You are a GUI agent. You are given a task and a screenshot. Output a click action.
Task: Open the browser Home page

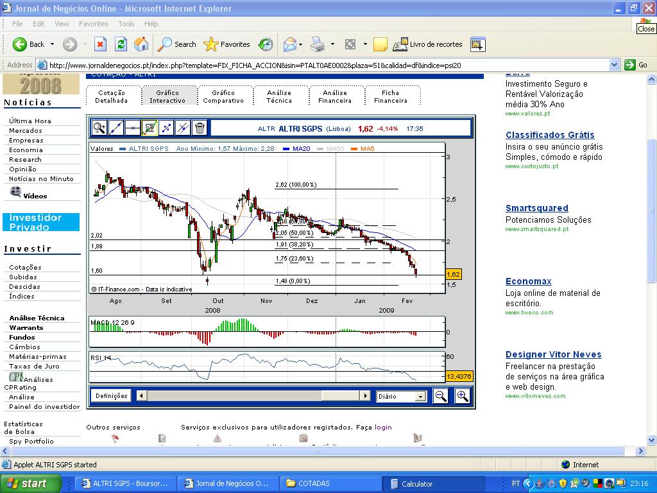(141, 44)
